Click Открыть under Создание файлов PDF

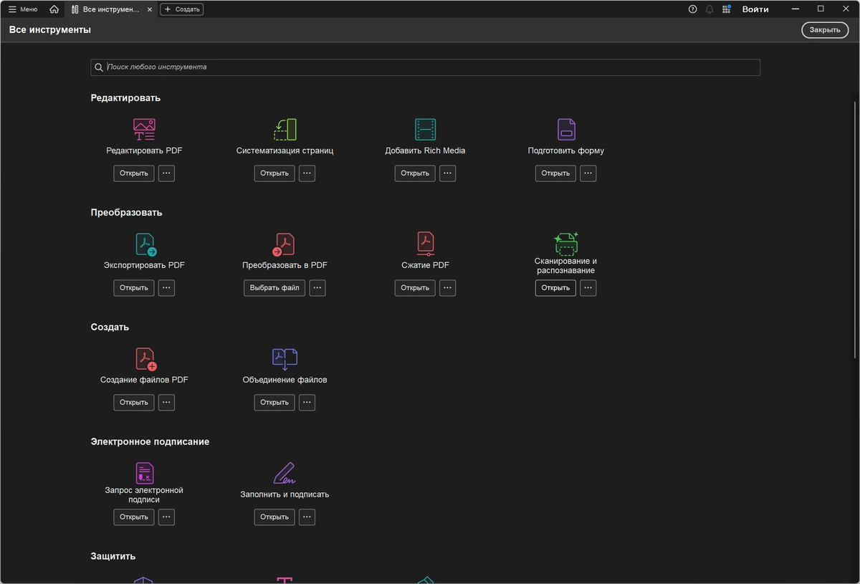134,403
